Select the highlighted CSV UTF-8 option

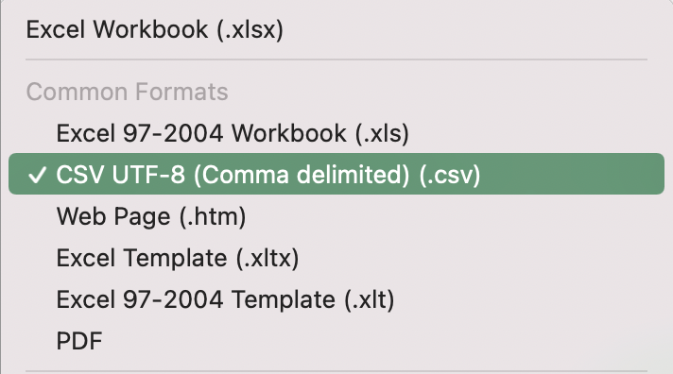coord(336,174)
